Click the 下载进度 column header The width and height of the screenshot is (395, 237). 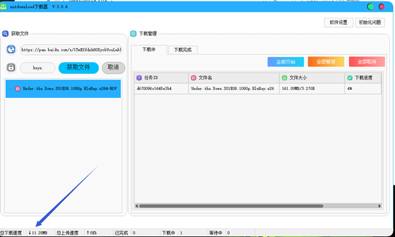point(363,78)
